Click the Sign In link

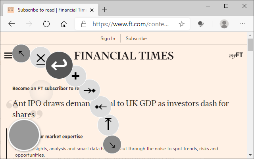[108, 39]
